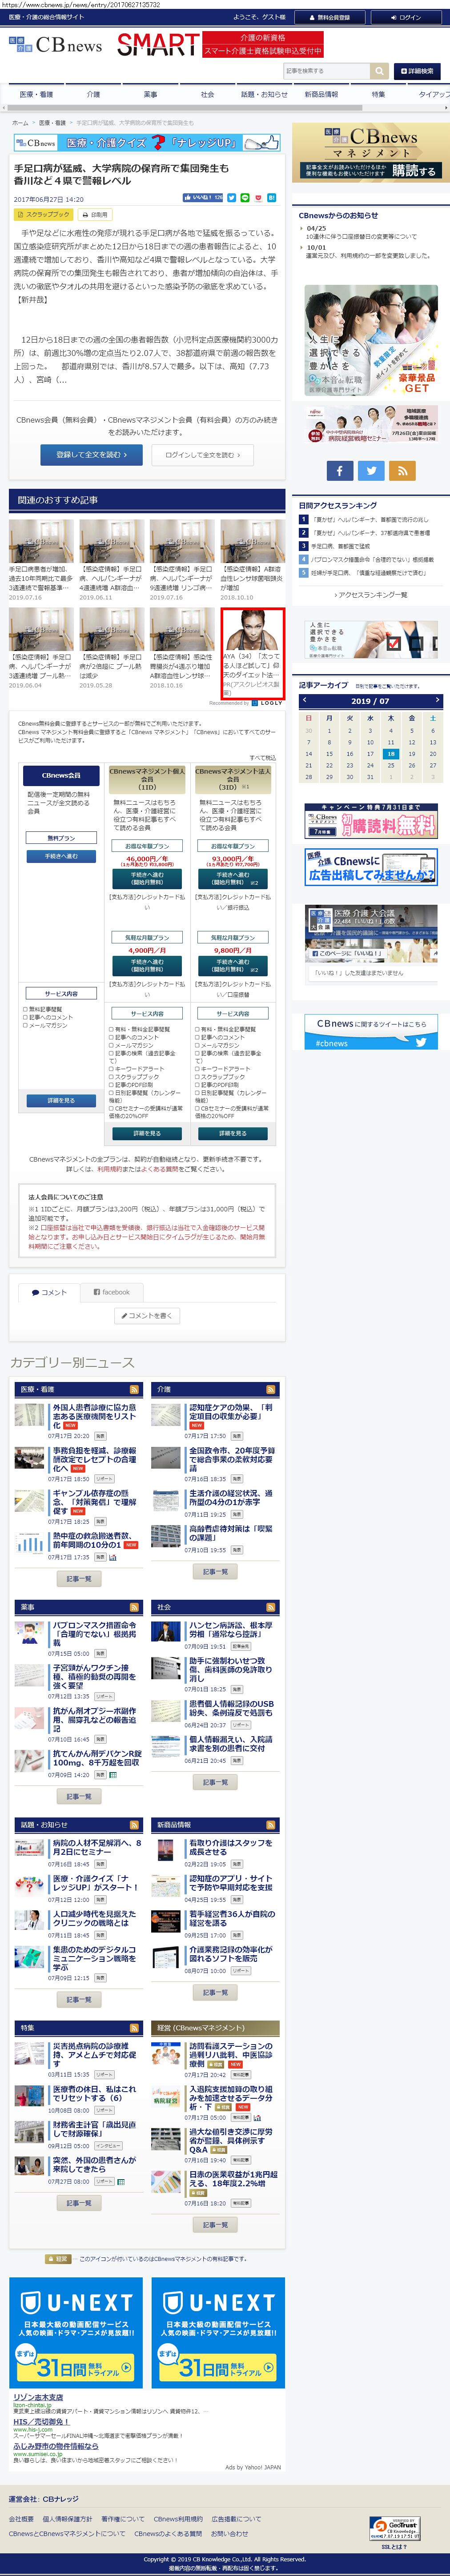Click the ホーム breadcrumb link

[x=20, y=123]
